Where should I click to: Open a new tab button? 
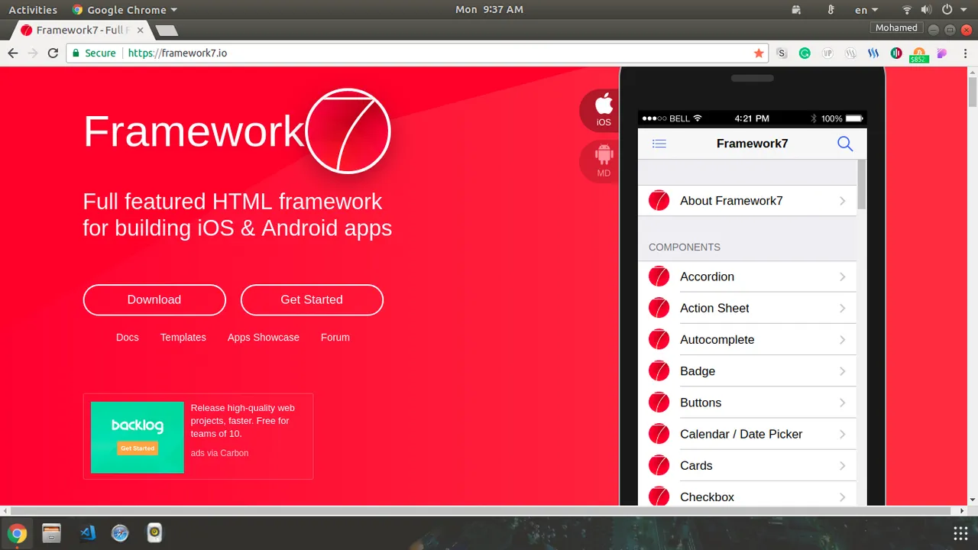pos(166,31)
